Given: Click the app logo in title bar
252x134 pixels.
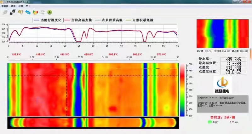Looking at the screenshot, I should pyautogui.click(x=2, y=2).
